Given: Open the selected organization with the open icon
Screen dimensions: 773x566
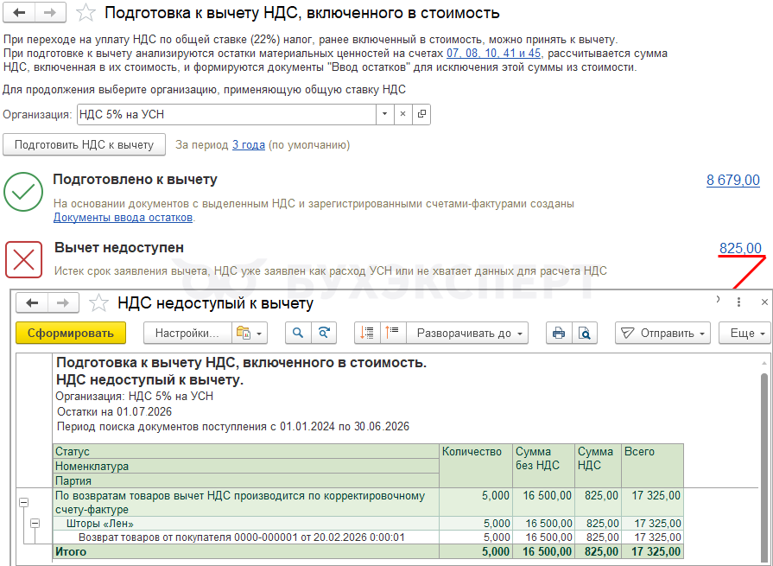Looking at the screenshot, I should tap(421, 114).
